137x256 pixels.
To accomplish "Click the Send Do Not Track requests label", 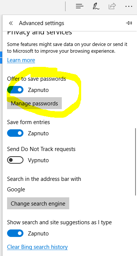I will pyautogui.click(x=41, y=149).
